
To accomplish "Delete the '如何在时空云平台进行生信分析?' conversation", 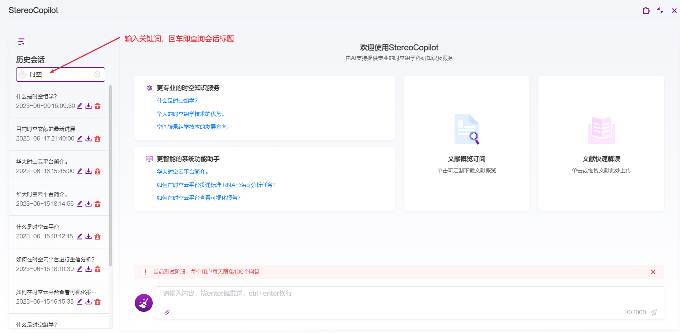I will tap(98, 269).
